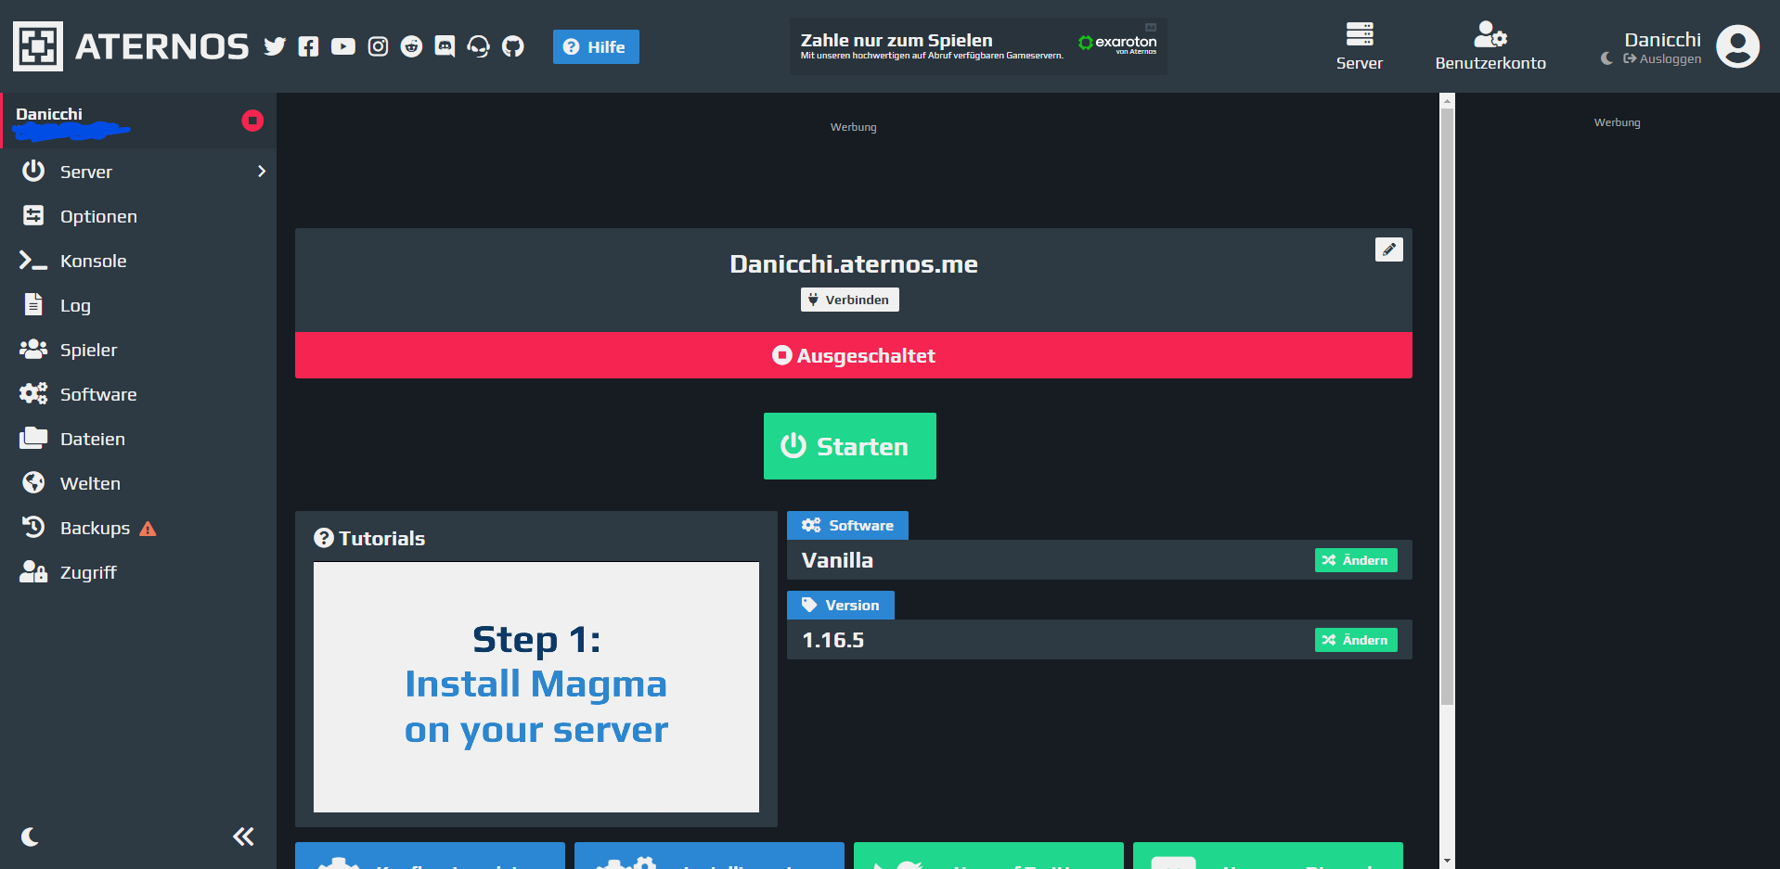The image size is (1780, 869).
Task: Click the Backups warning triangle icon
Action: pos(148,529)
